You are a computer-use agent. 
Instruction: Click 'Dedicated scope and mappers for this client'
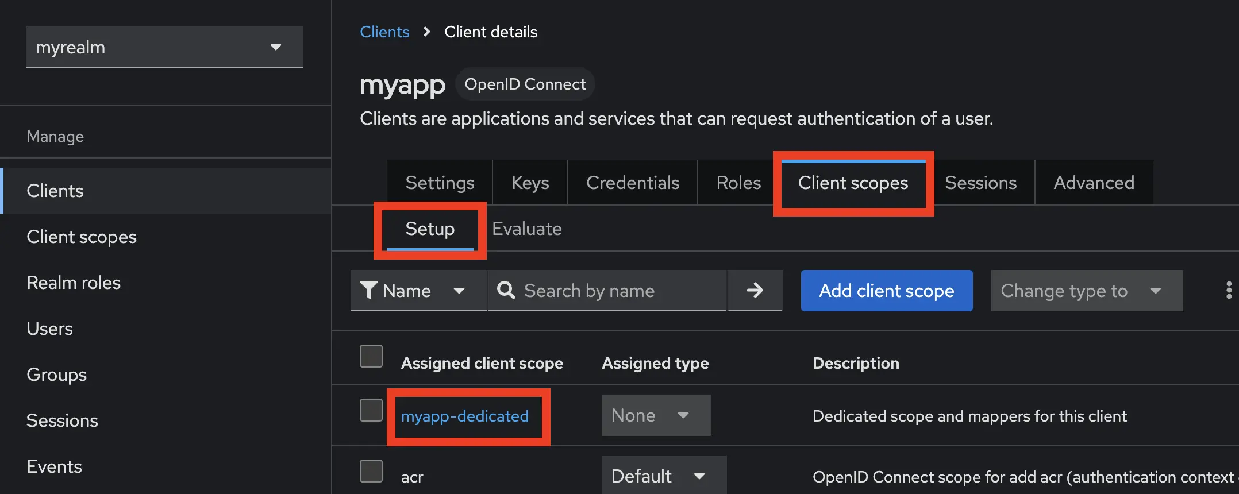(x=969, y=416)
